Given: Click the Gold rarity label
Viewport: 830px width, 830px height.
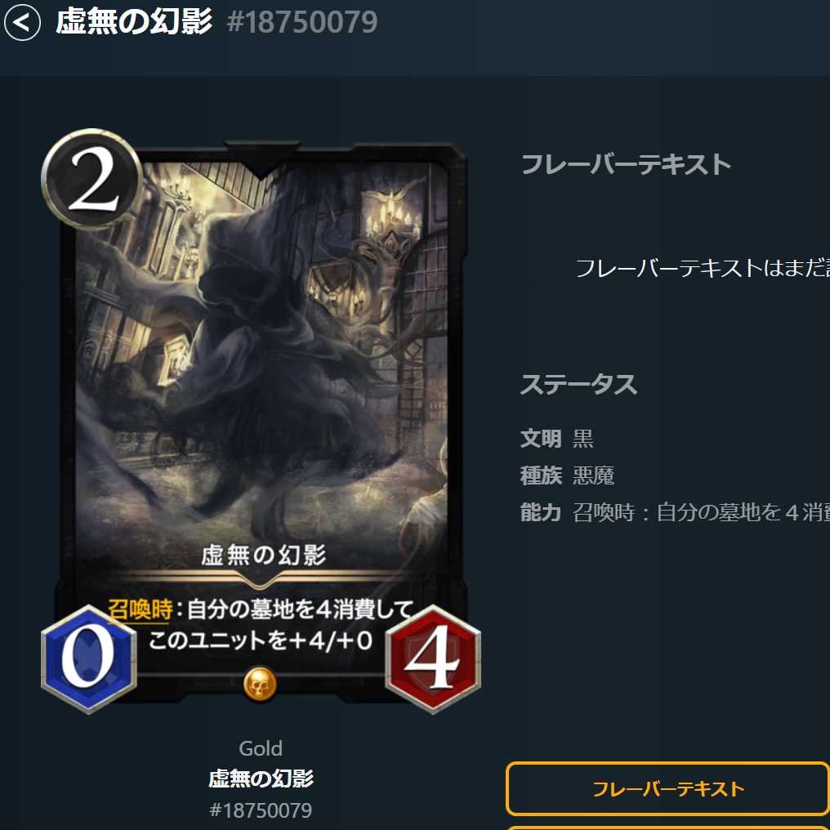Looking at the screenshot, I should click(261, 748).
